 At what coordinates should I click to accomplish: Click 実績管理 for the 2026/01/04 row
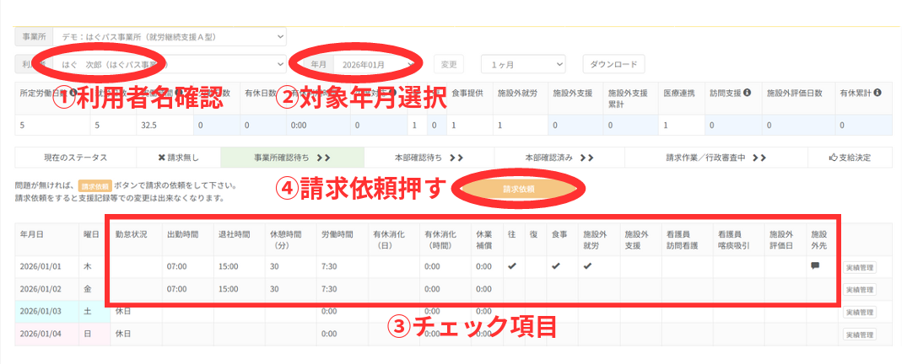pyautogui.click(x=859, y=334)
